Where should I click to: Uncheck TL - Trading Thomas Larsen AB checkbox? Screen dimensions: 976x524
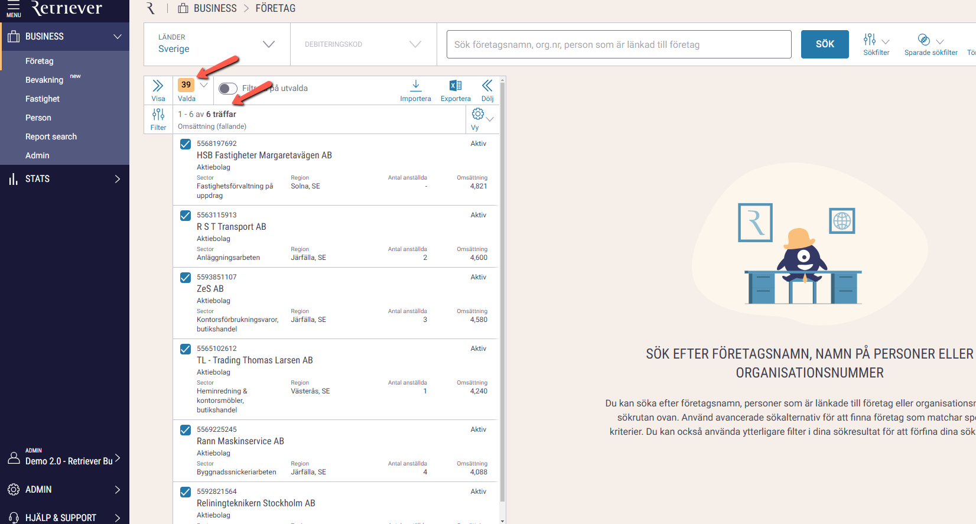186,349
